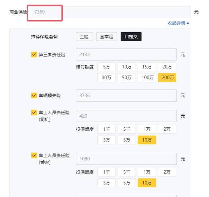The height and width of the screenshot is (197, 209).
Task: Click the 商业保险 amount field showing 7369
Action: 110,12
